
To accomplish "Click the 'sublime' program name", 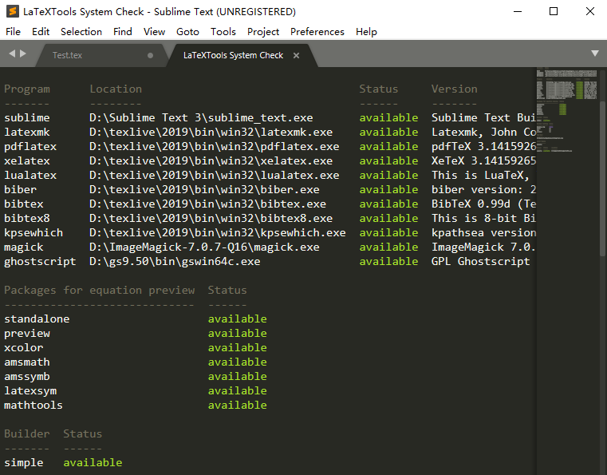I will click(27, 118).
